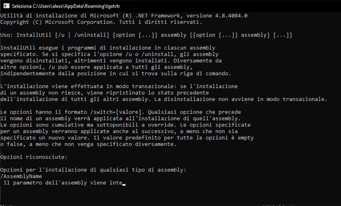Click the /AssemblyName option line
Screen dimensions: 341x206
pyautogui.click(x=21, y=176)
